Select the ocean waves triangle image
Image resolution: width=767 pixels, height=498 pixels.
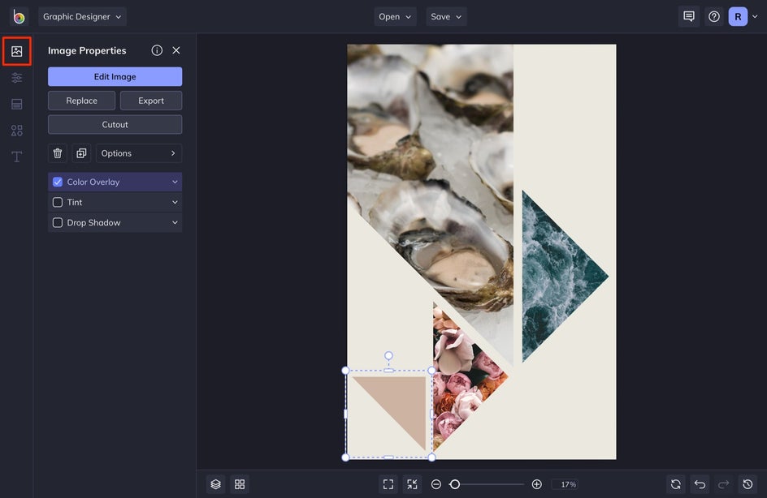coord(552,276)
